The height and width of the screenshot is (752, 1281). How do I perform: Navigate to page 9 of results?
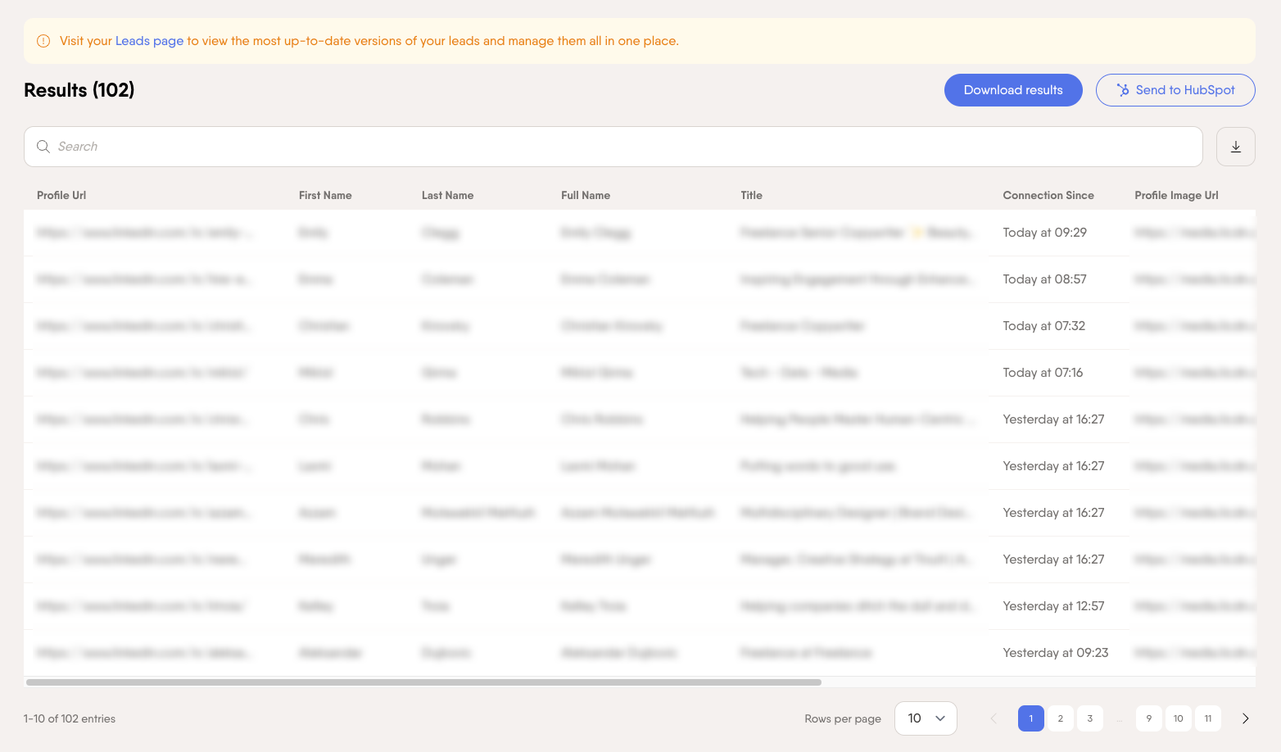(x=1148, y=718)
